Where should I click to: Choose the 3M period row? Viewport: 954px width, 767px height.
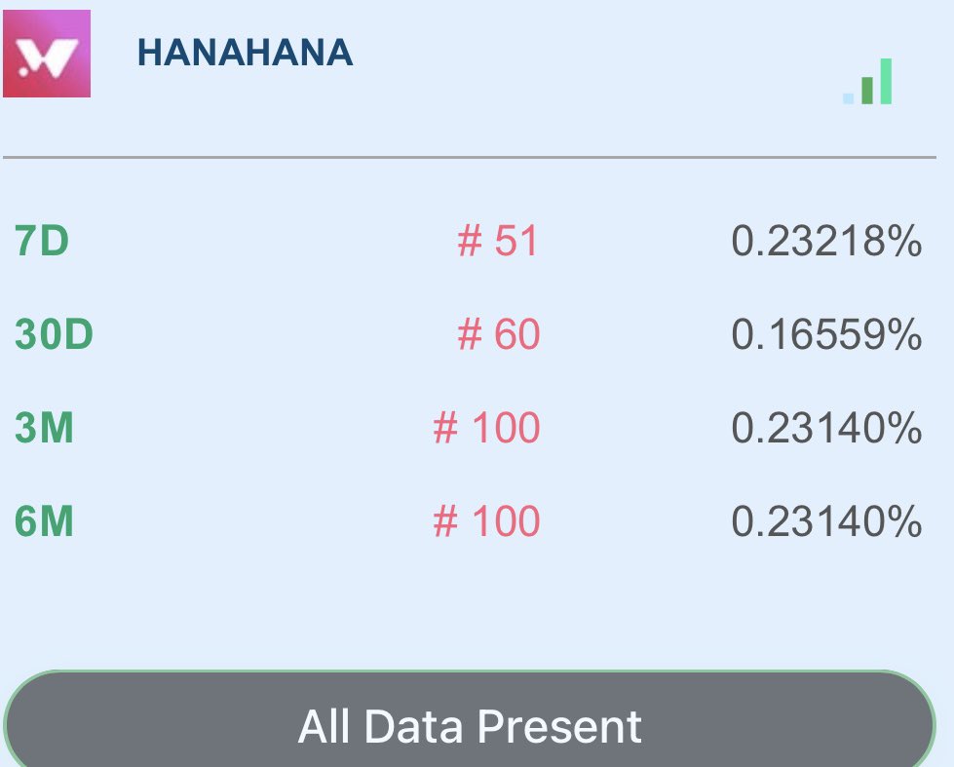click(469, 427)
